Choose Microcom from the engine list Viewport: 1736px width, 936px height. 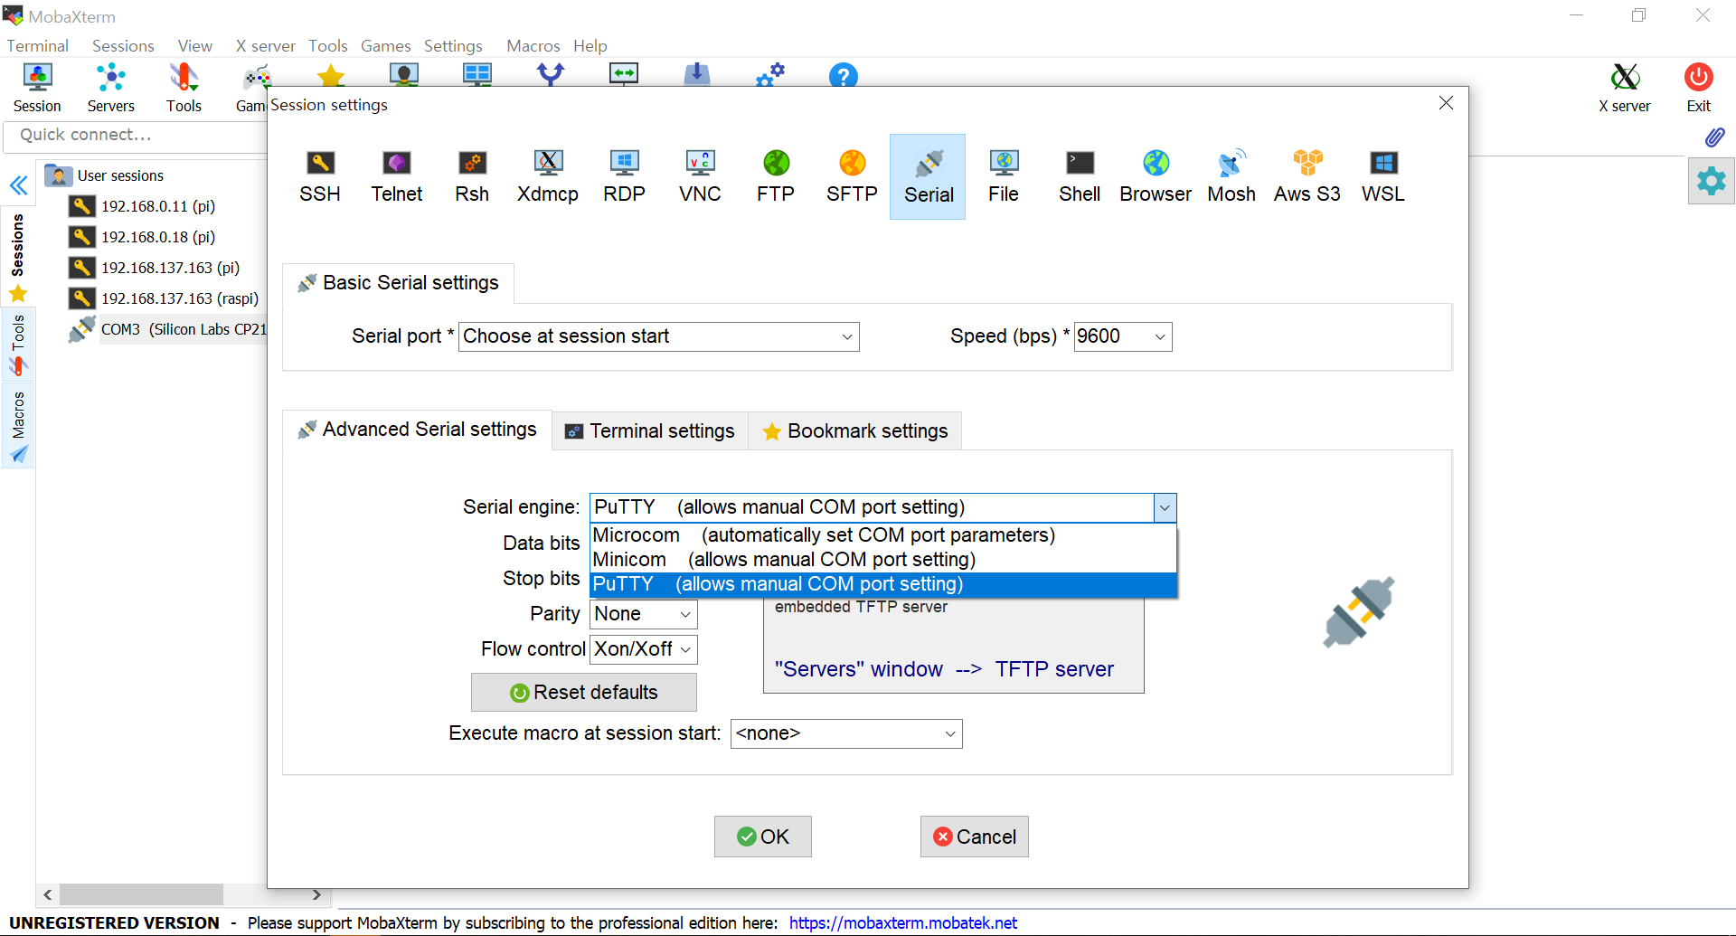(x=883, y=535)
